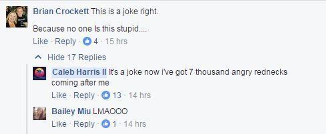Open Bailey Miu's avatar thumbnail
The image size is (326, 134).
pyautogui.click(x=40, y=113)
